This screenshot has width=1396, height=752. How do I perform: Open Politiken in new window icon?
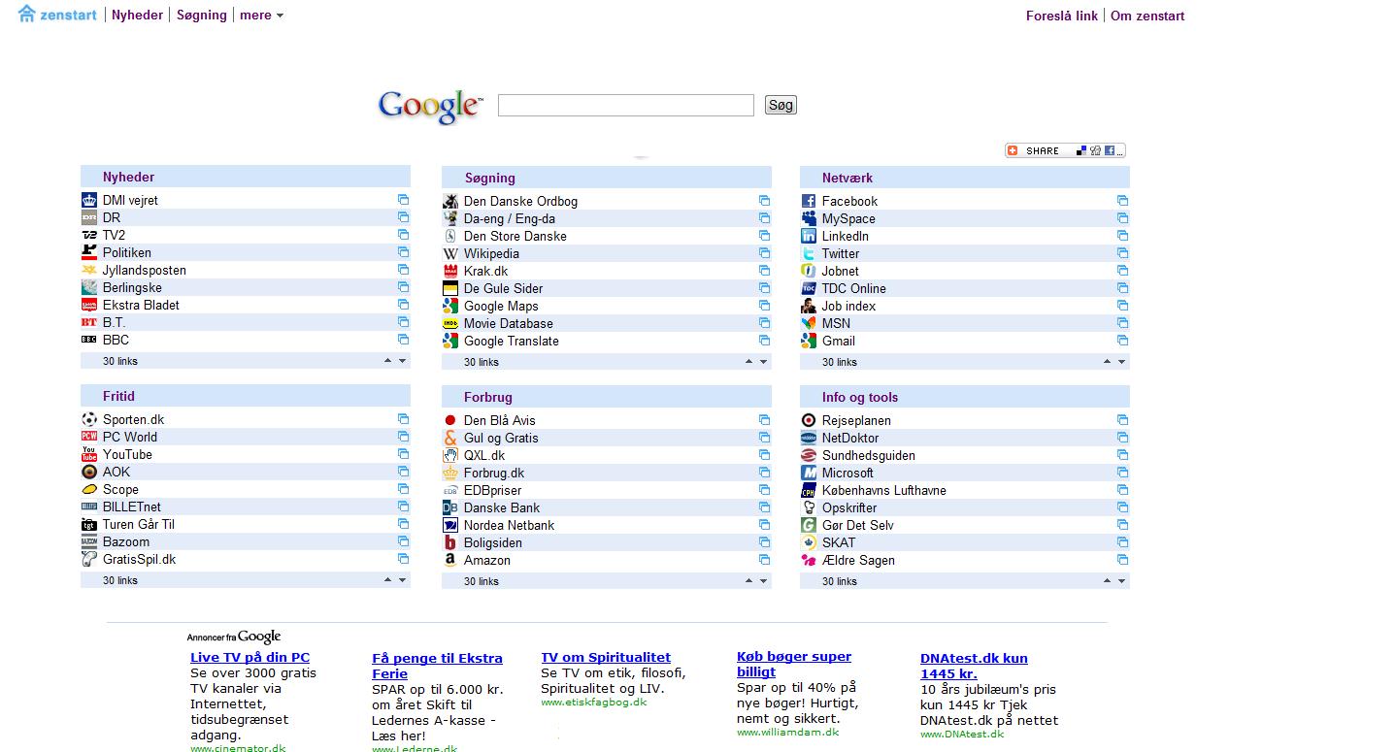coord(403,252)
